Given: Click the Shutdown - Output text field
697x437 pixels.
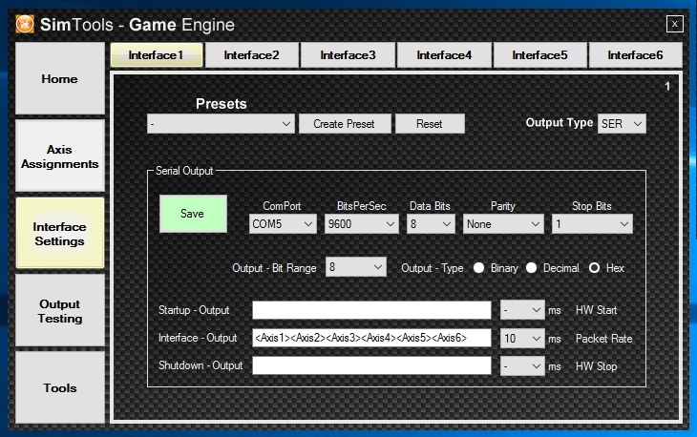Looking at the screenshot, I should (x=371, y=366).
